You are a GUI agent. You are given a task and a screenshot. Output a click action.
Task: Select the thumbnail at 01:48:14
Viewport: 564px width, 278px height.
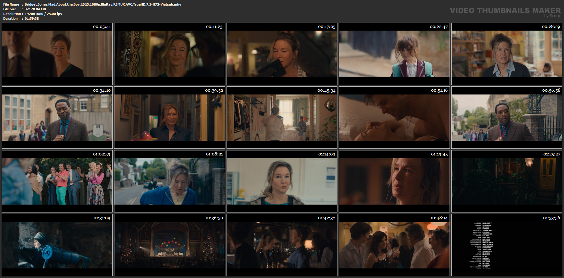[x=394, y=245]
